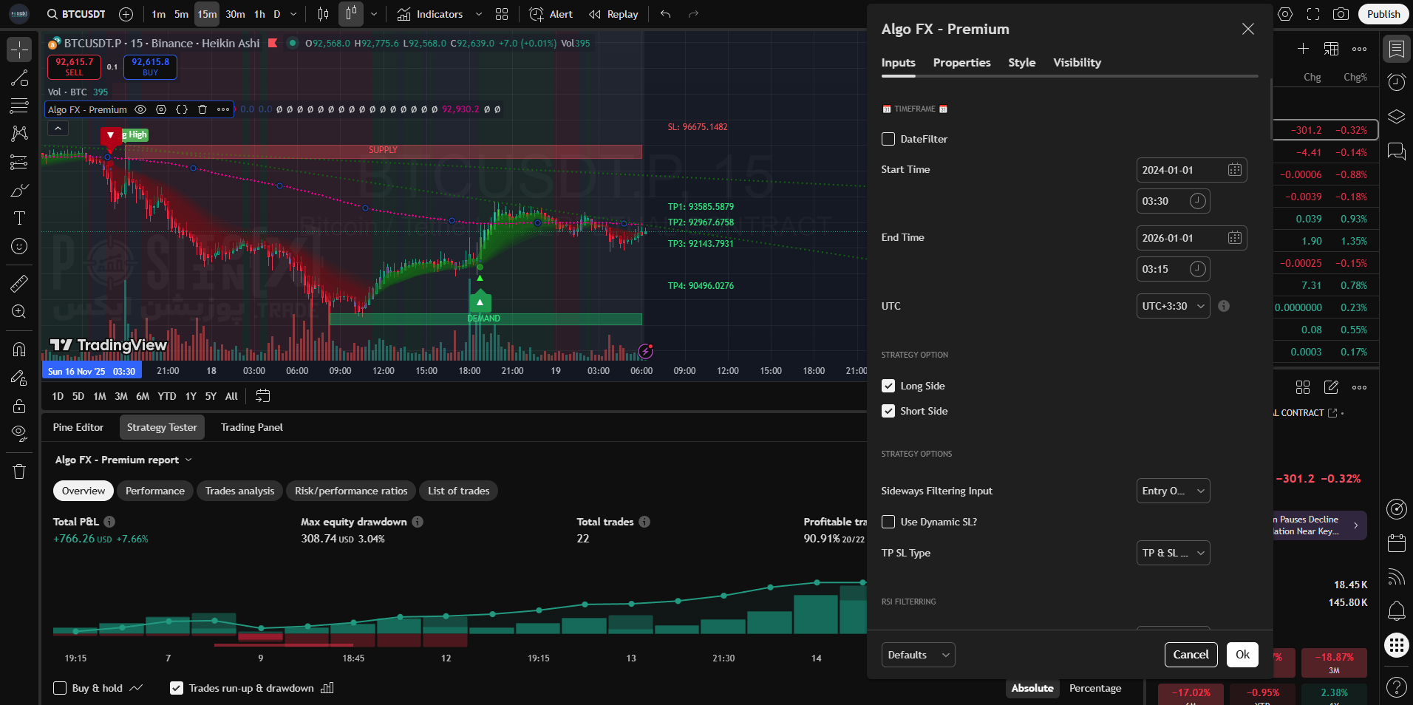The height and width of the screenshot is (705, 1413).
Task: Open Replay mode
Action: pos(613,14)
